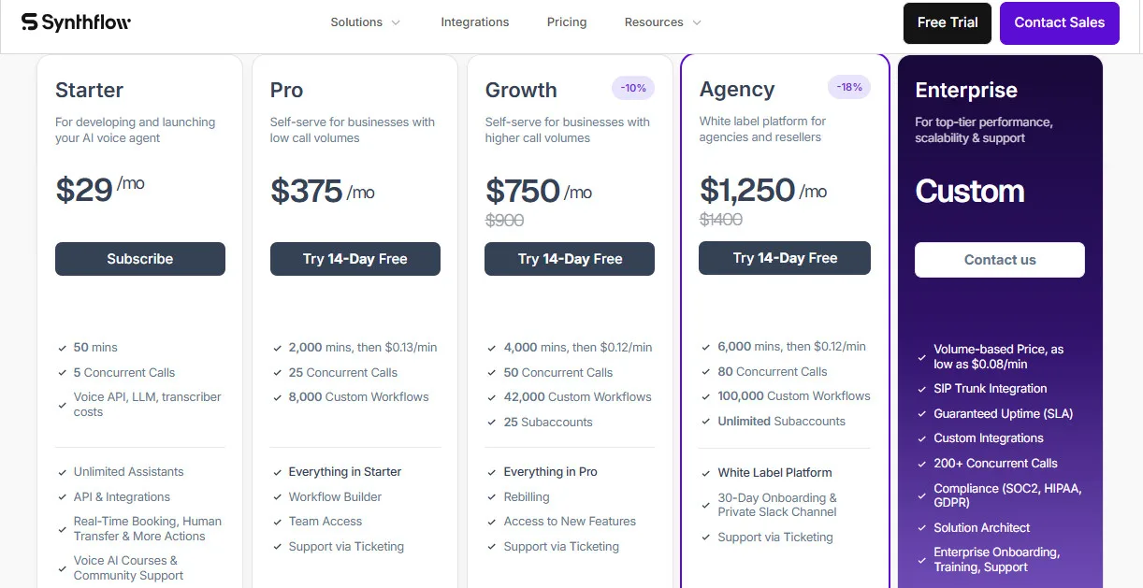Click the checkmark next to White Label Platform
The image size is (1143, 588).
[x=707, y=472]
